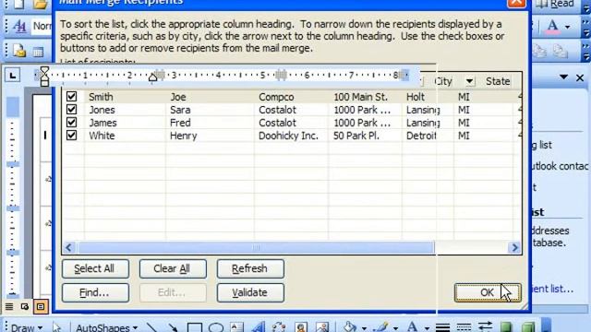The width and height of the screenshot is (591, 332).
Task: Click the Open folder icon in Word toolbar
Action: (40, 4)
